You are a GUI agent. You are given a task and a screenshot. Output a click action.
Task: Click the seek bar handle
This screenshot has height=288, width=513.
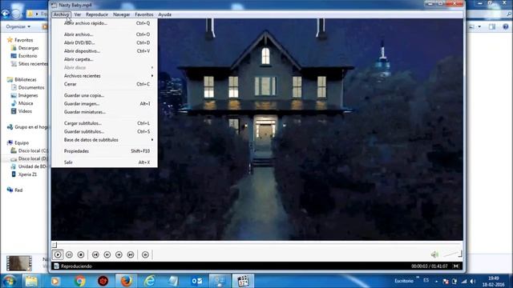point(55,245)
